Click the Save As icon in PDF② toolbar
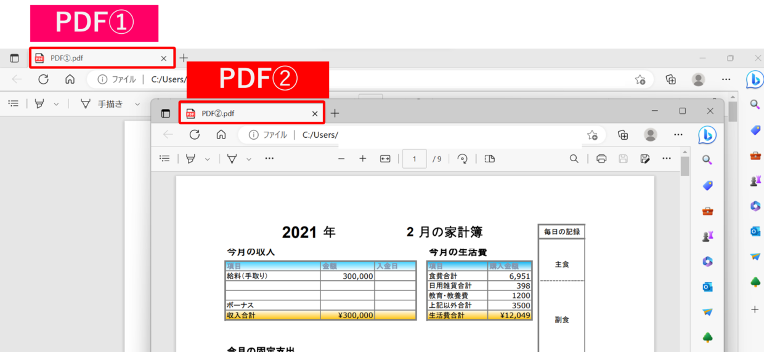The image size is (764, 352). (x=644, y=159)
